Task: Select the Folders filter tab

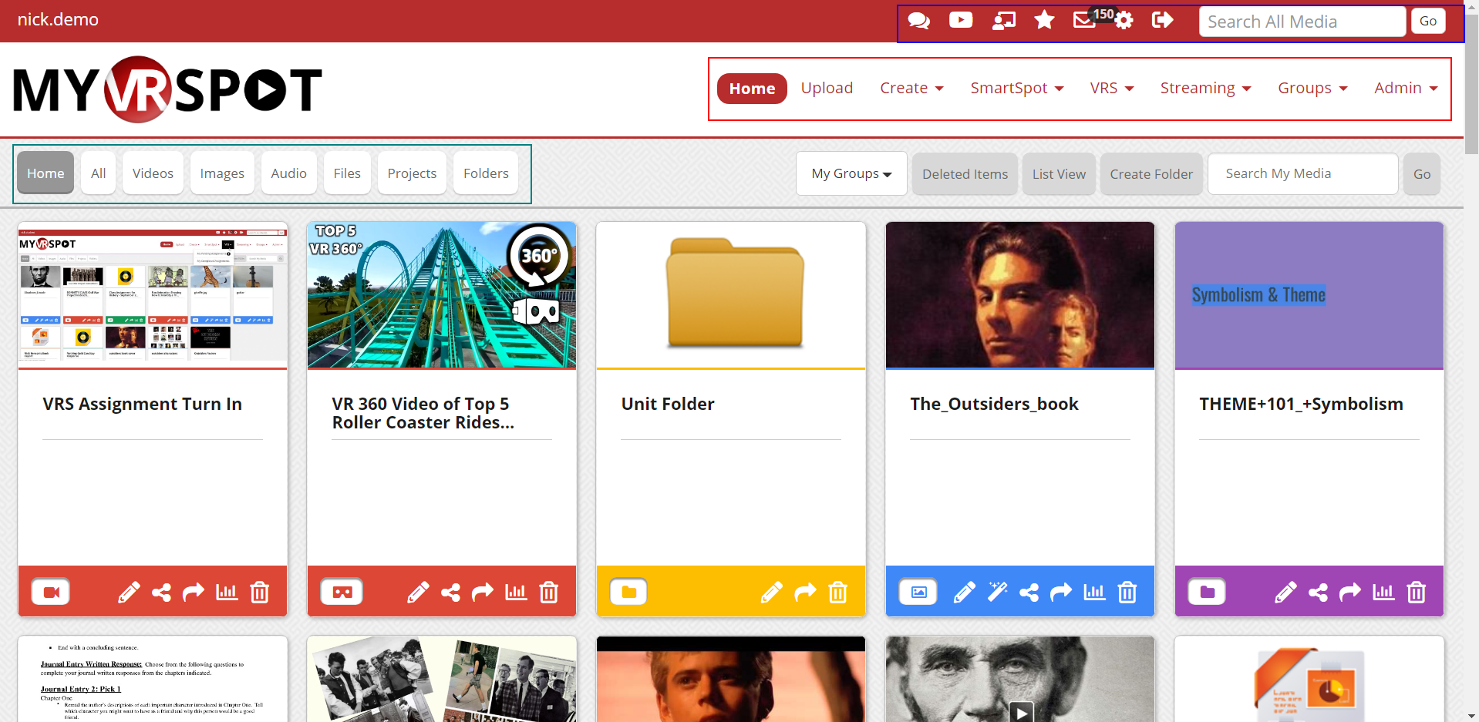Action: point(486,173)
